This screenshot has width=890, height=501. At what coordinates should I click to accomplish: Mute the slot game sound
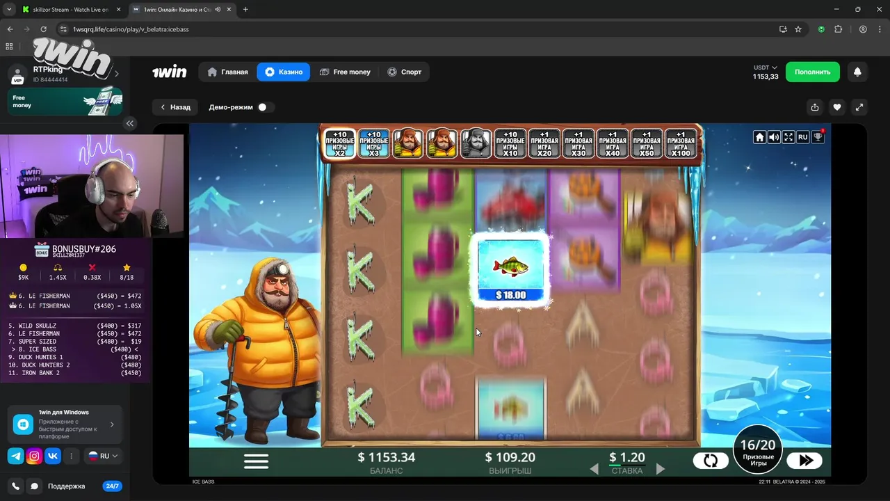click(774, 137)
